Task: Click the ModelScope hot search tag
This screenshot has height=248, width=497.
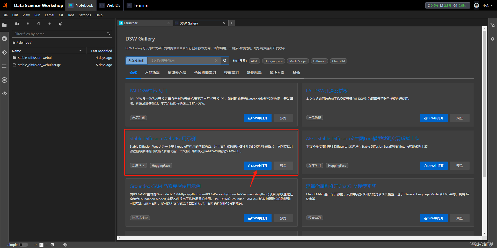Action: tap(298, 61)
